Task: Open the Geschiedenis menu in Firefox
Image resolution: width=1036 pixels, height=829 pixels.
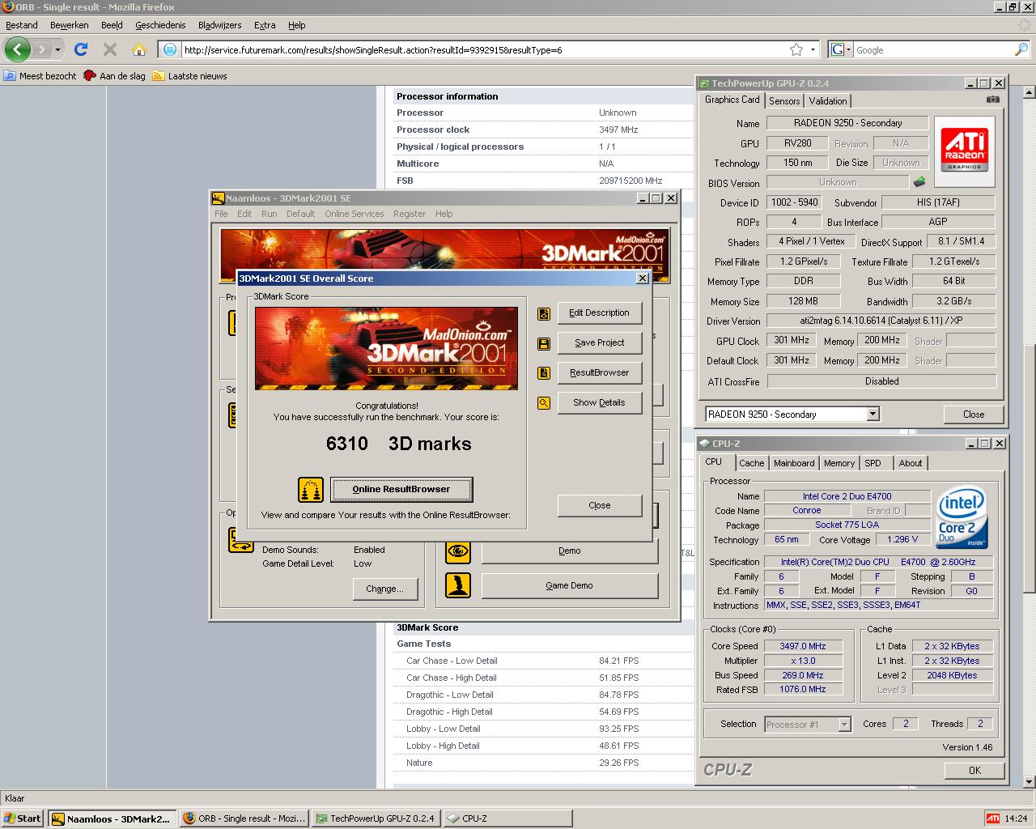Action: tap(160, 25)
